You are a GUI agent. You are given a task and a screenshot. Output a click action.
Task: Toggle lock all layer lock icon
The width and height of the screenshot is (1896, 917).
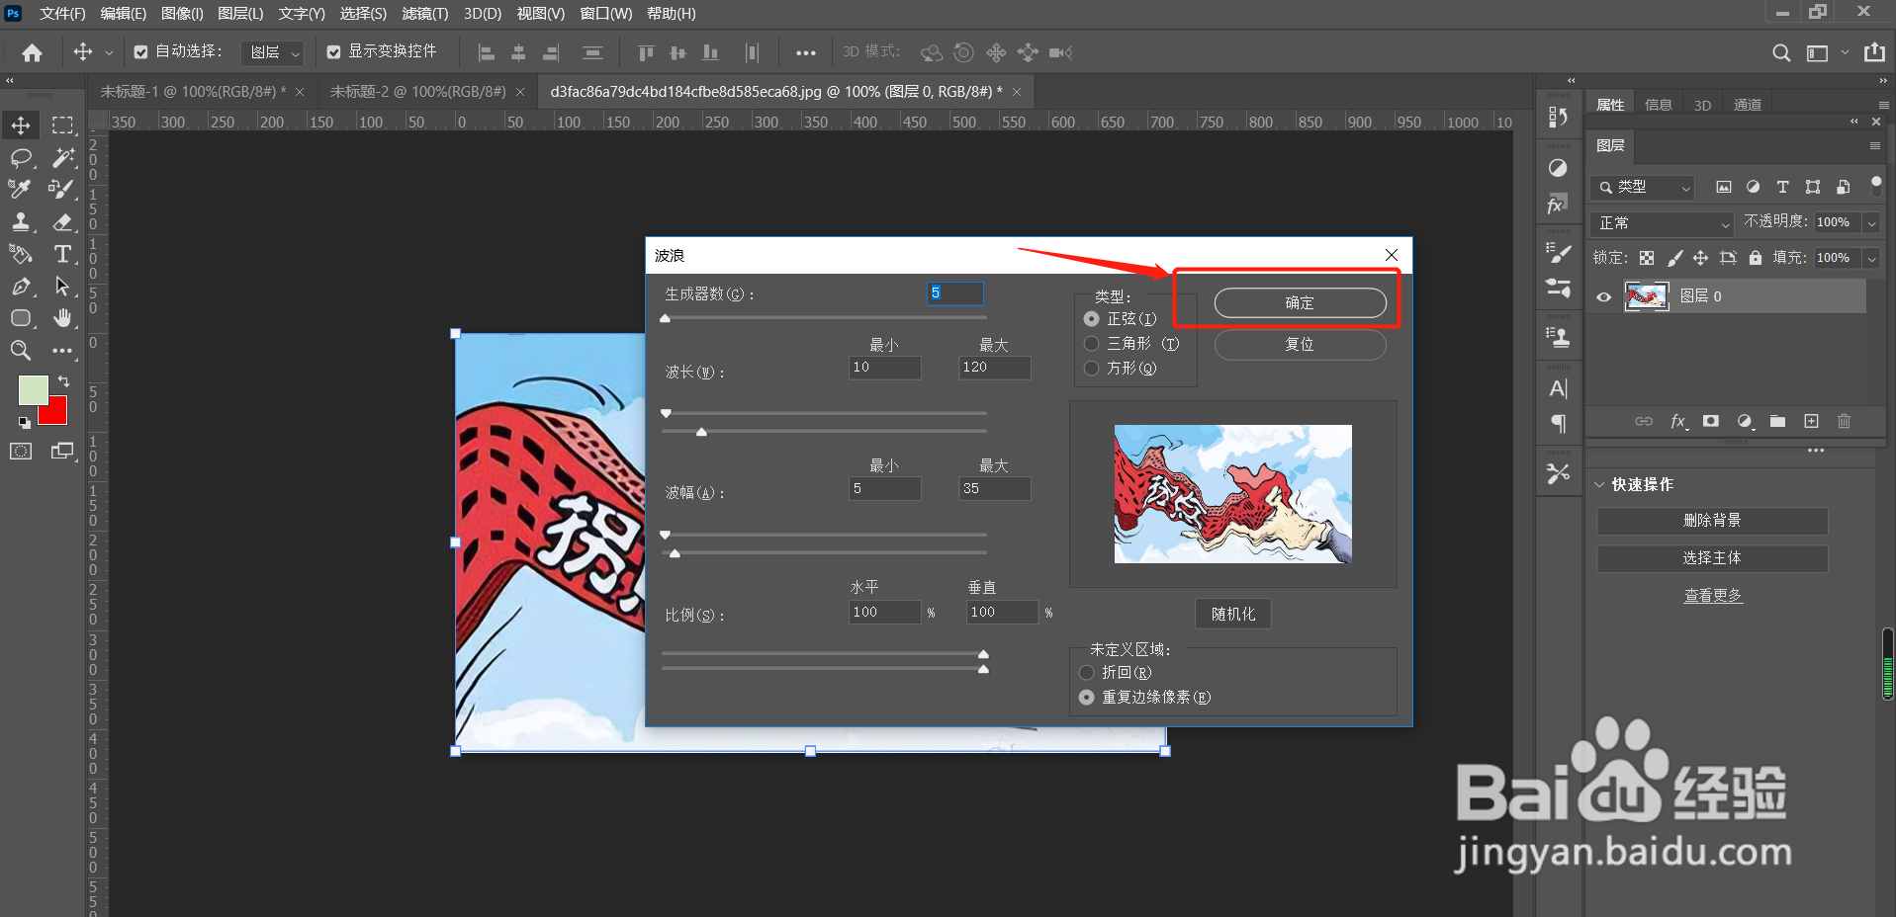point(1756,258)
